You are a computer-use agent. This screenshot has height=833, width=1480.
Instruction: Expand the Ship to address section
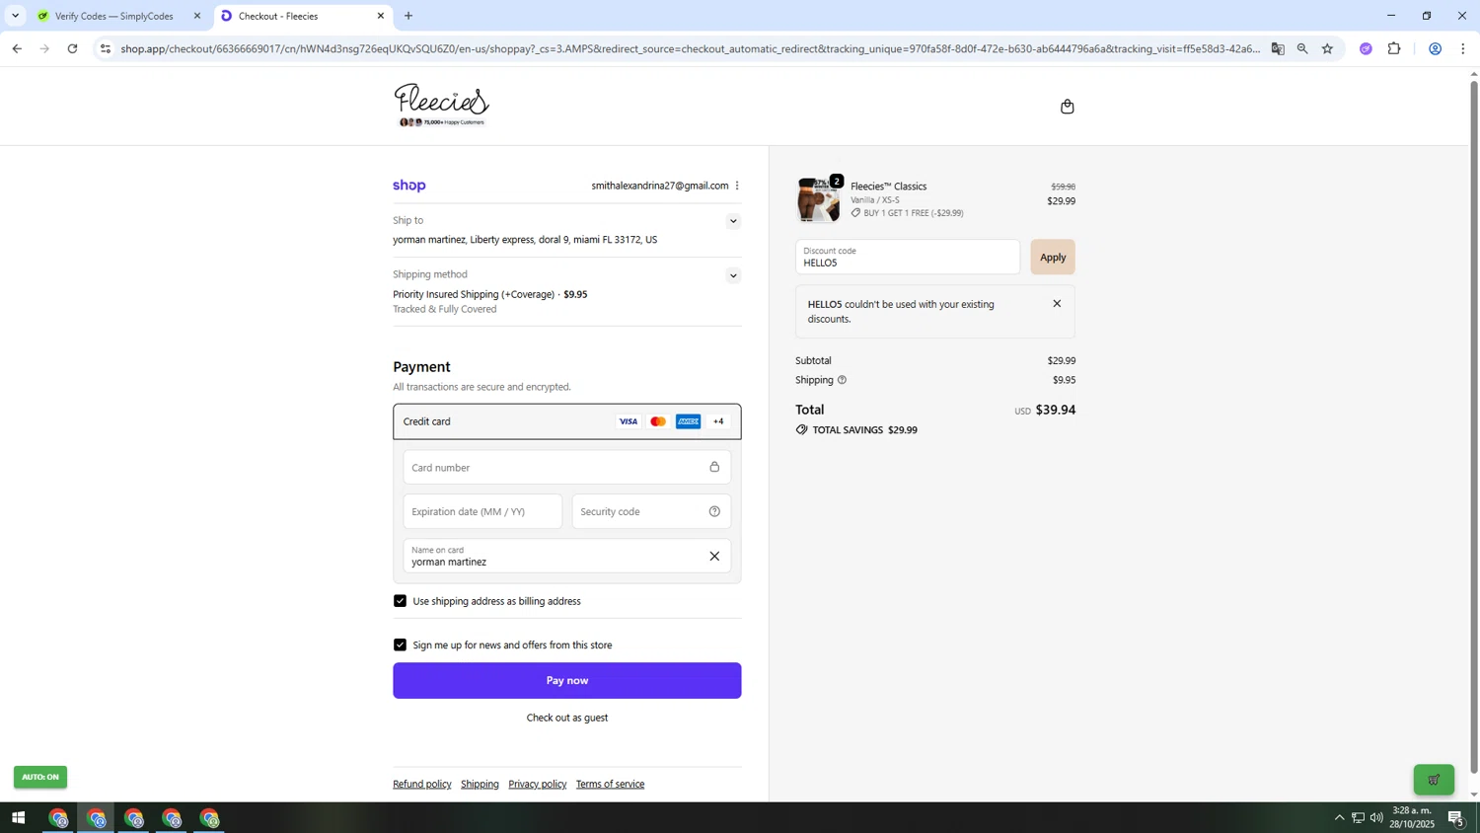(x=733, y=221)
